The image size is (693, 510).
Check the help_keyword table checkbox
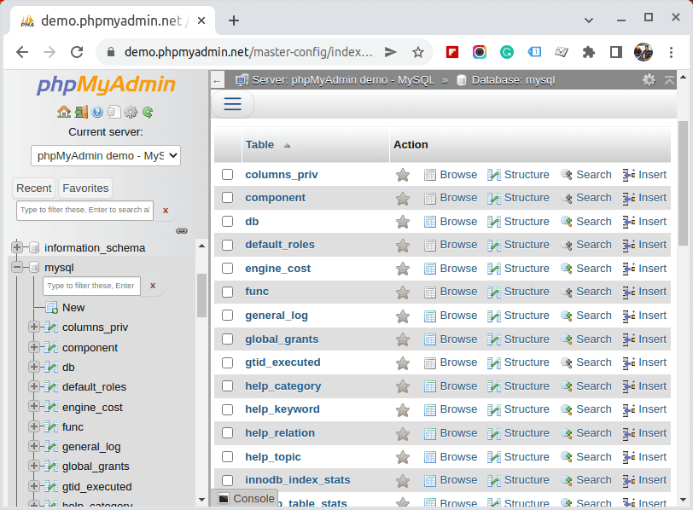(228, 409)
